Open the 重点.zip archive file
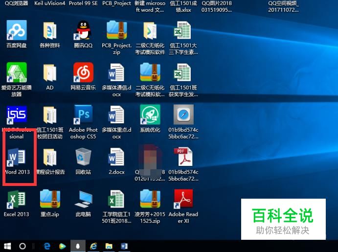The height and width of the screenshot is (252, 338). point(50,200)
